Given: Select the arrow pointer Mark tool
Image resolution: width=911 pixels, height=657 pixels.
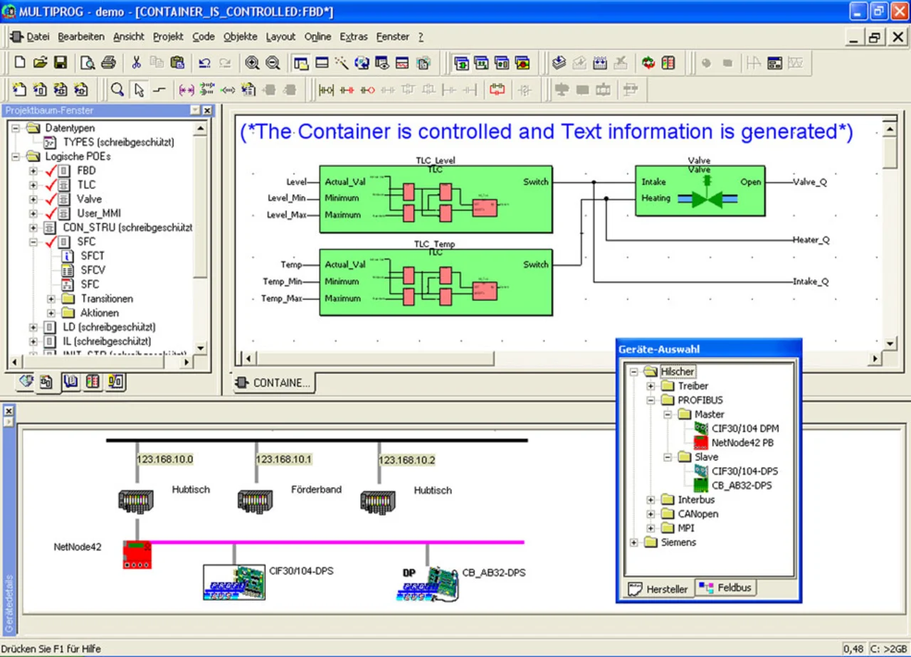Looking at the screenshot, I should (139, 90).
